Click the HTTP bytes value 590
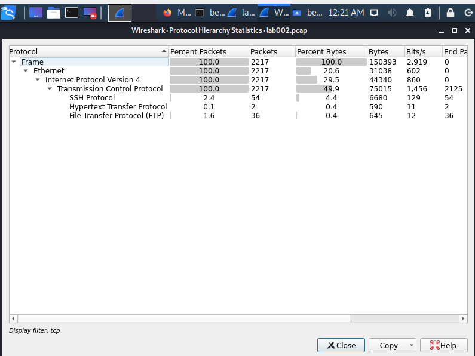The height and width of the screenshot is (356, 475). [376, 106]
